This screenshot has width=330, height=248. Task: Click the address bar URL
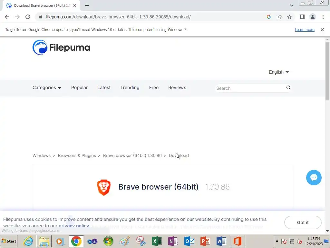click(x=118, y=17)
